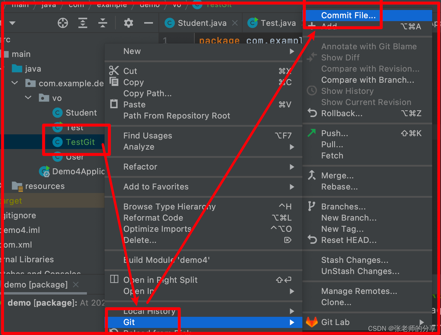This screenshot has height=335, width=441.
Task: Choose Browse Type Hierarchy
Action: coord(203,207)
